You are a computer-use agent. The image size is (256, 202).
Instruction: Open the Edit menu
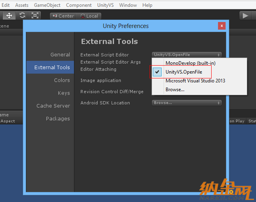(x=6, y=5)
